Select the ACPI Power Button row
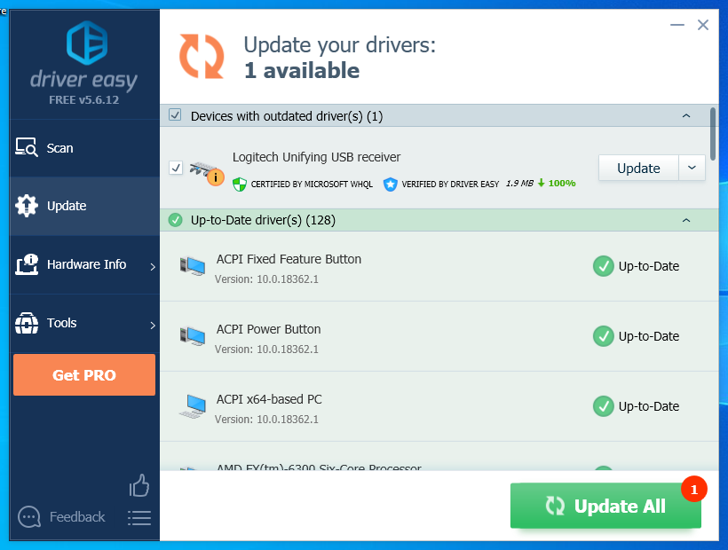728x550 pixels. 439,337
